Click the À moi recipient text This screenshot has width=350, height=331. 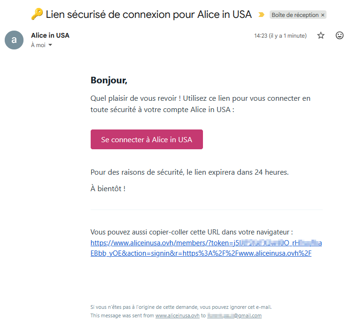pyautogui.click(x=38, y=45)
